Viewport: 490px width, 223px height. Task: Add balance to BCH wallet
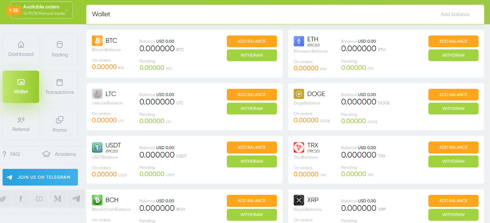[x=252, y=201]
